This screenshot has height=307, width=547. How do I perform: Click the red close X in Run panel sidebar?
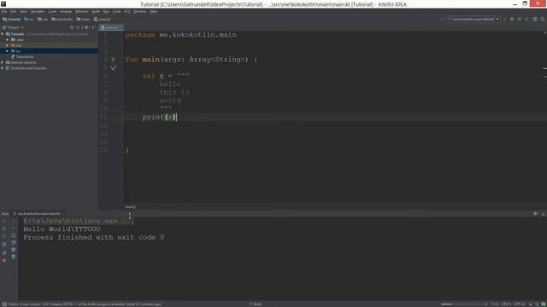click(x=4, y=260)
